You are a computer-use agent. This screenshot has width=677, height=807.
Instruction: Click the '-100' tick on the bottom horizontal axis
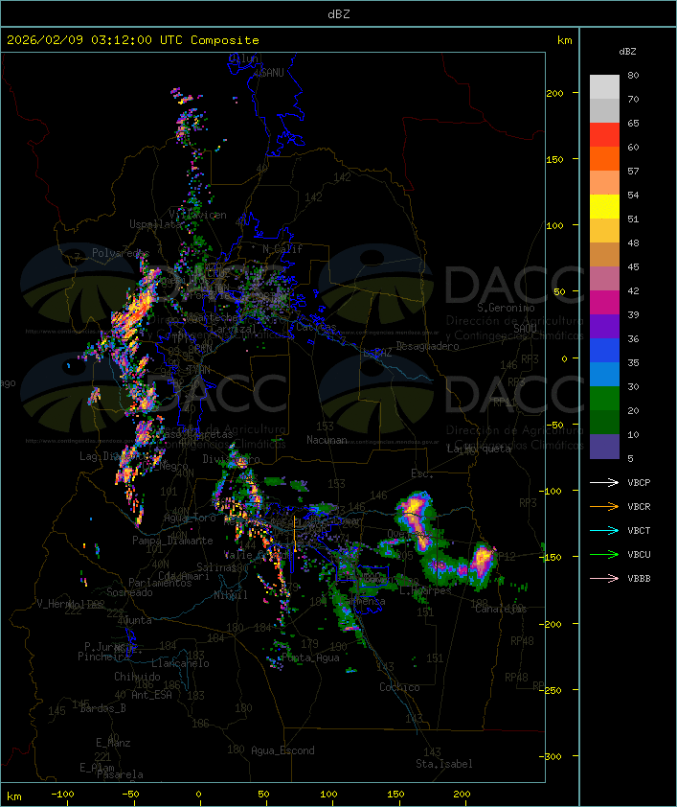coord(62,795)
